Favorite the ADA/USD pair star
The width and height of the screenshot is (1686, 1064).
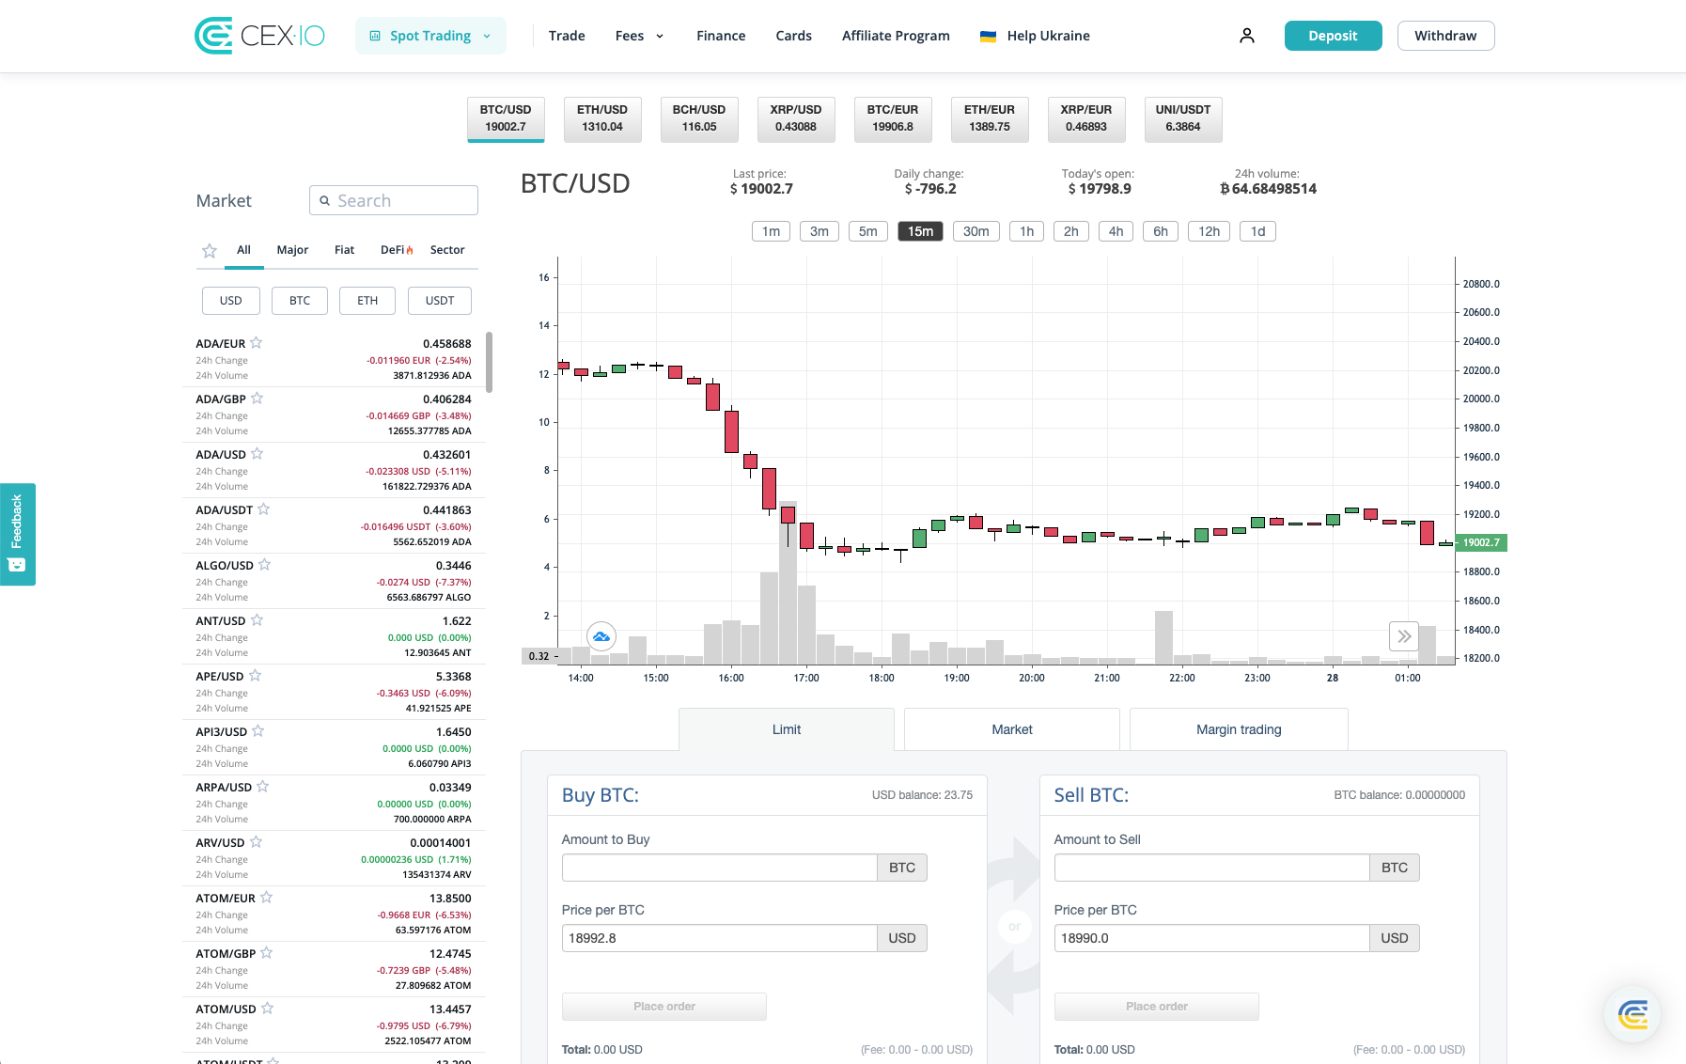click(x=258, y=454)
